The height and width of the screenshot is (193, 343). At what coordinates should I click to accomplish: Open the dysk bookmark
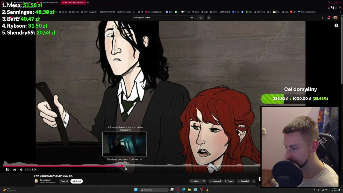coord(204,12)
